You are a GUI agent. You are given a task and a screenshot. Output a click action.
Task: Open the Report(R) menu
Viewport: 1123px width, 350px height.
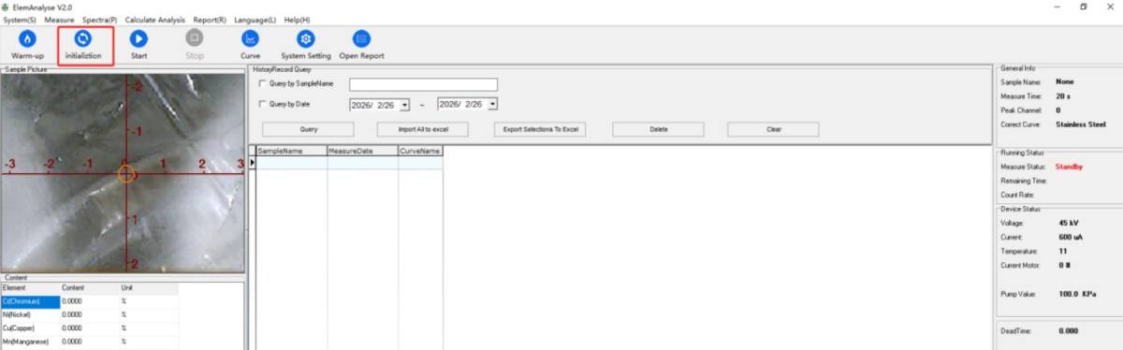[210, 20]
